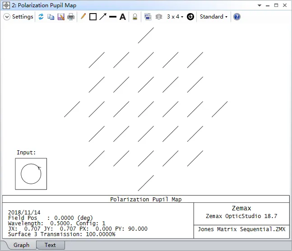Click the title bar window menu arrow

pos(259,5)
